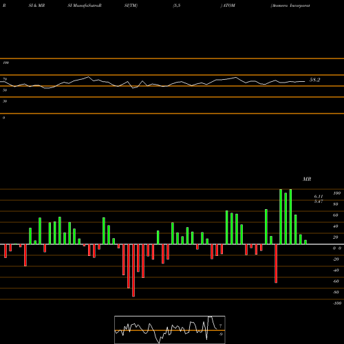The width and height of the screenshot is (344, 344).
Task: Select the ') ATOM' ticker text
Action: coord(228,6)
